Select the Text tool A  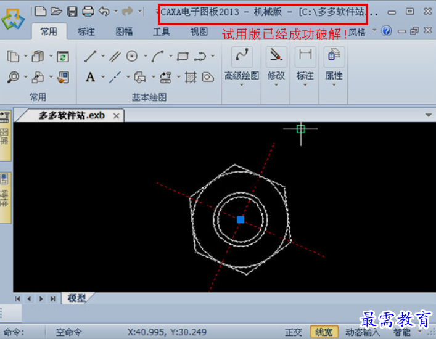[x=91, y=77]
